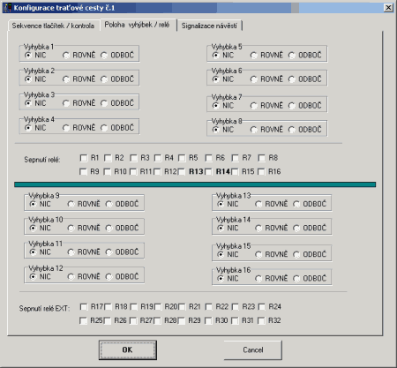Toggle the bold R13 relay checkbox
This screenshot has height=368, width=397.
coord(182,172)
